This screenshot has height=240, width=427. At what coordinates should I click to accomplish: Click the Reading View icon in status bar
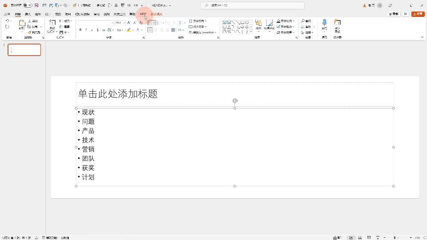(x=369, y=237)
